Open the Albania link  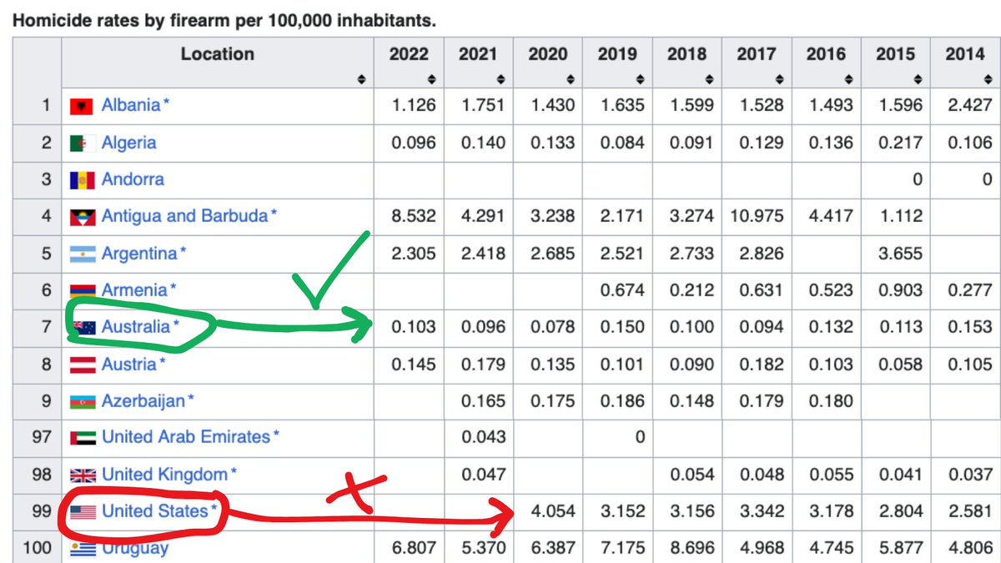pyautogui.click(x=131, y=106)
